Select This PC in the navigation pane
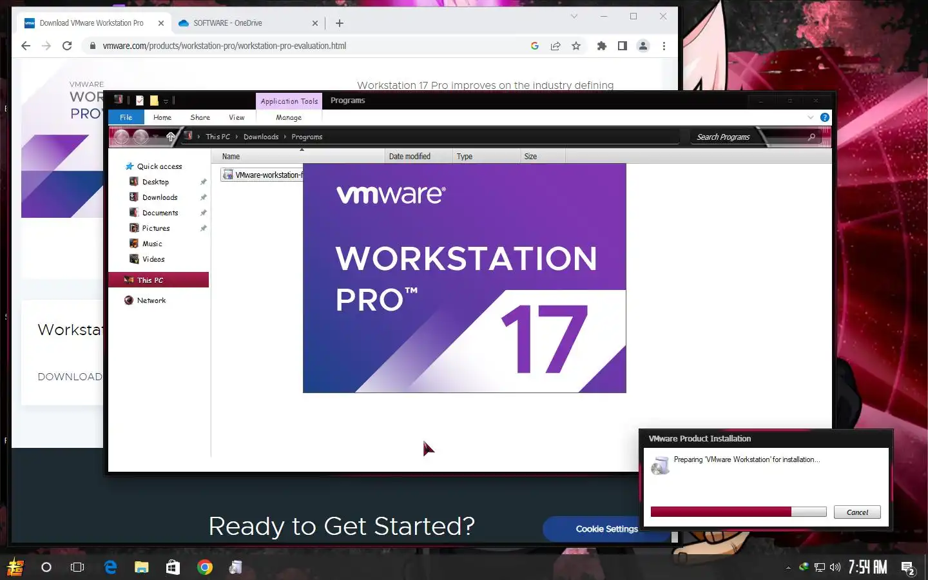 click(159, 280)
